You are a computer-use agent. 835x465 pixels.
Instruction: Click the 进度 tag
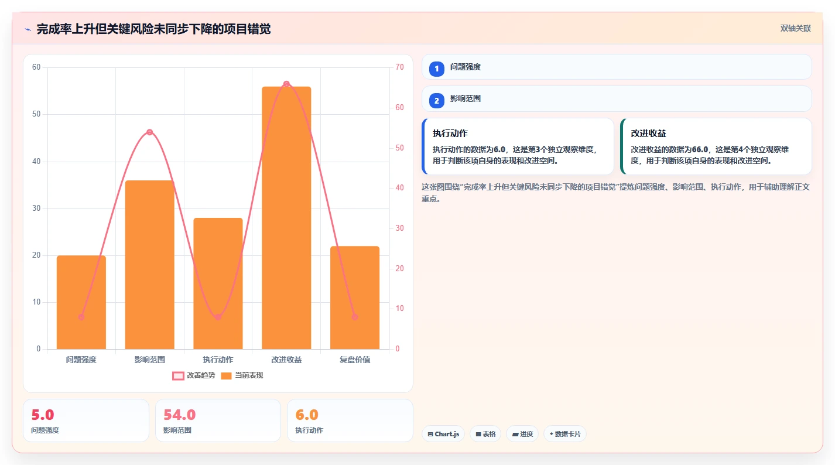(x=522, y=434)
